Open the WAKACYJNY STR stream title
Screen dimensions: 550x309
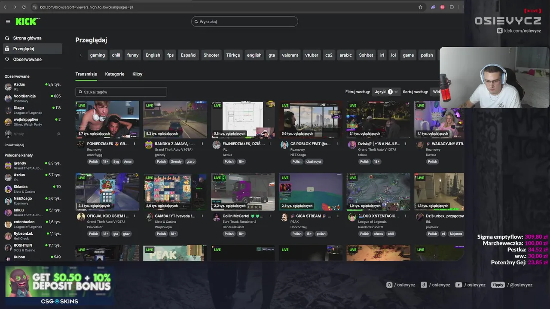coord(445,144)
